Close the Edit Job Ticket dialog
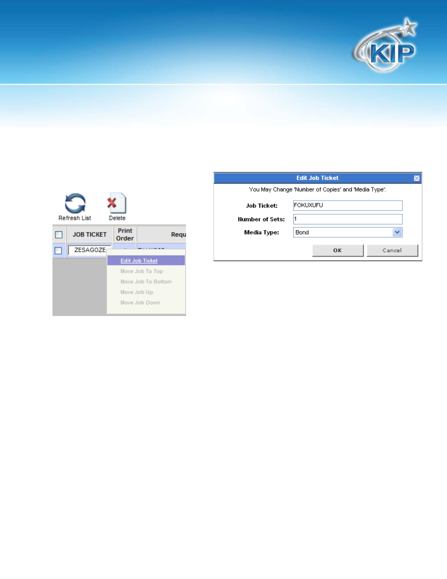This screenshot has width=447, height=579. pos(417,178)
